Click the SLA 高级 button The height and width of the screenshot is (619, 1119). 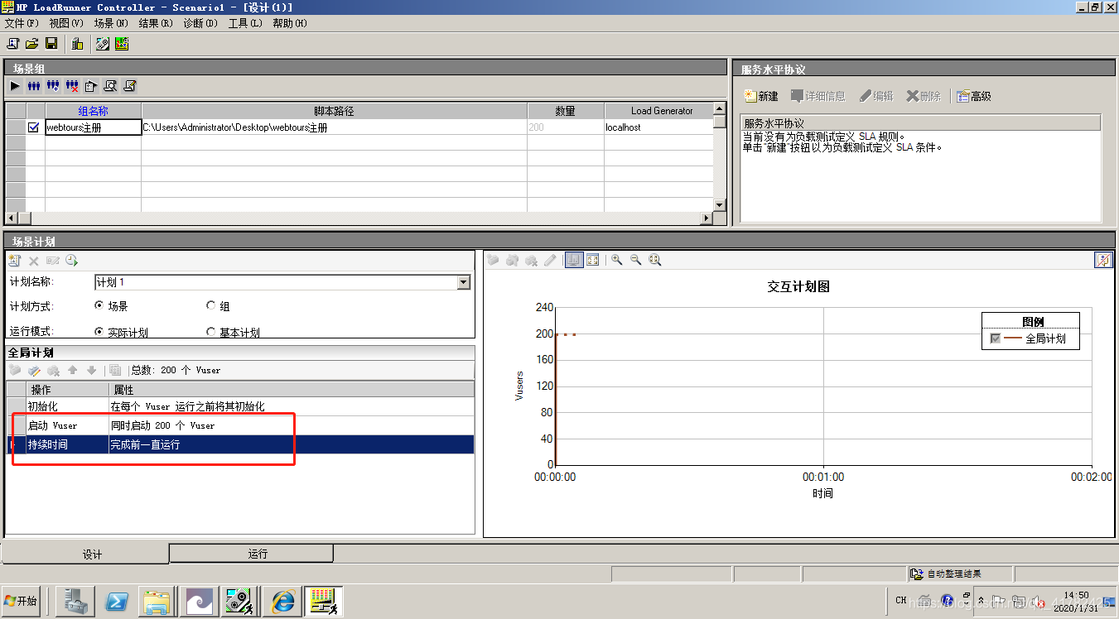(x=974, y=96)
